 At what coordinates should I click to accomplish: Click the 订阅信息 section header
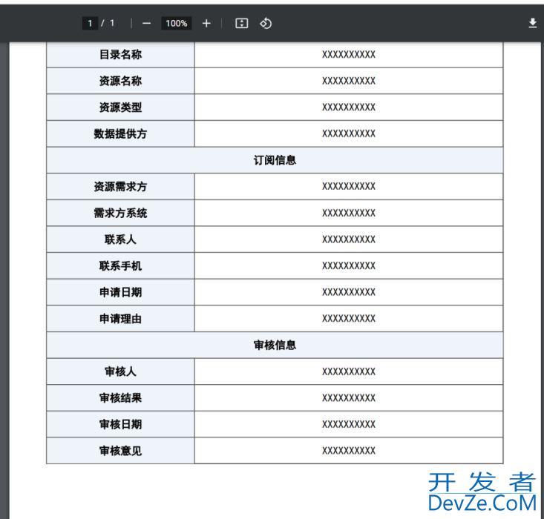point(275,160)
